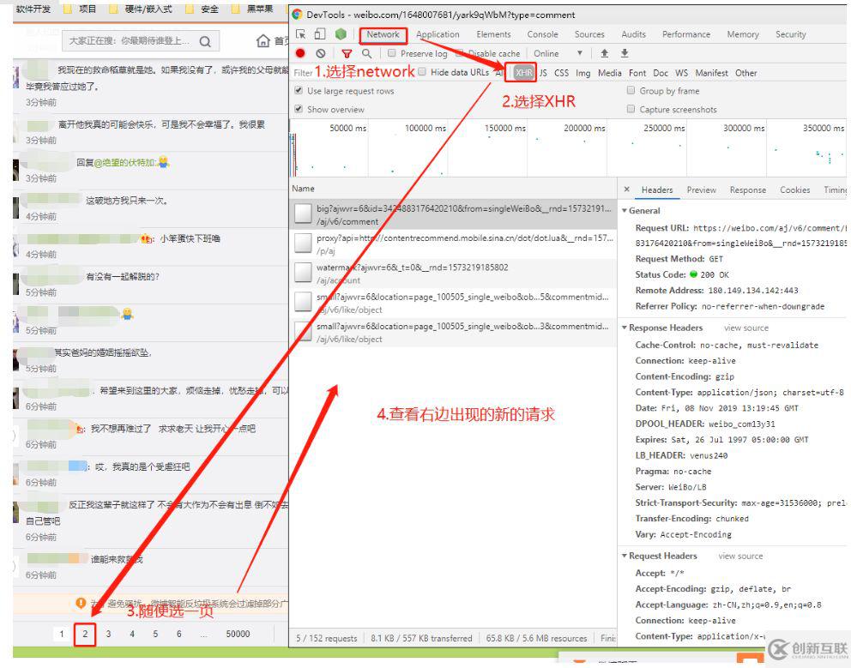Open the DevTools network search magnifier
Screen dimensions: 851x668
point(367,53)
